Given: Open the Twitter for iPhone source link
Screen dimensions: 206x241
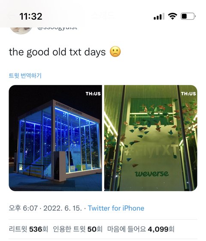Looking at the screenshot, I should [116, 208].
